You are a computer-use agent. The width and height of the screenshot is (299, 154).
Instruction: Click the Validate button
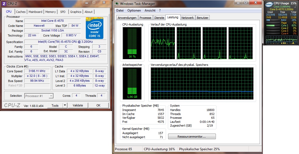pyautogui.click(x=78, y=105)
